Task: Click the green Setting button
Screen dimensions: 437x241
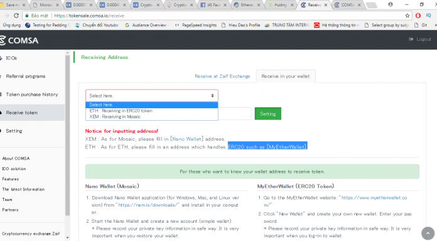Action: click(268, 114)
